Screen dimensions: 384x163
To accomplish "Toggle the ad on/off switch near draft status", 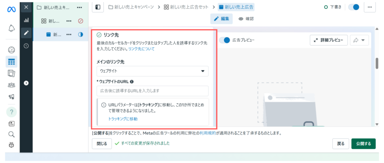I will pos(354,7).
